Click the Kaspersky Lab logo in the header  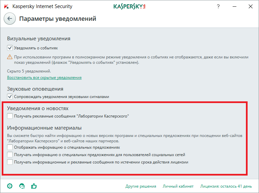[x=129, y=6]
